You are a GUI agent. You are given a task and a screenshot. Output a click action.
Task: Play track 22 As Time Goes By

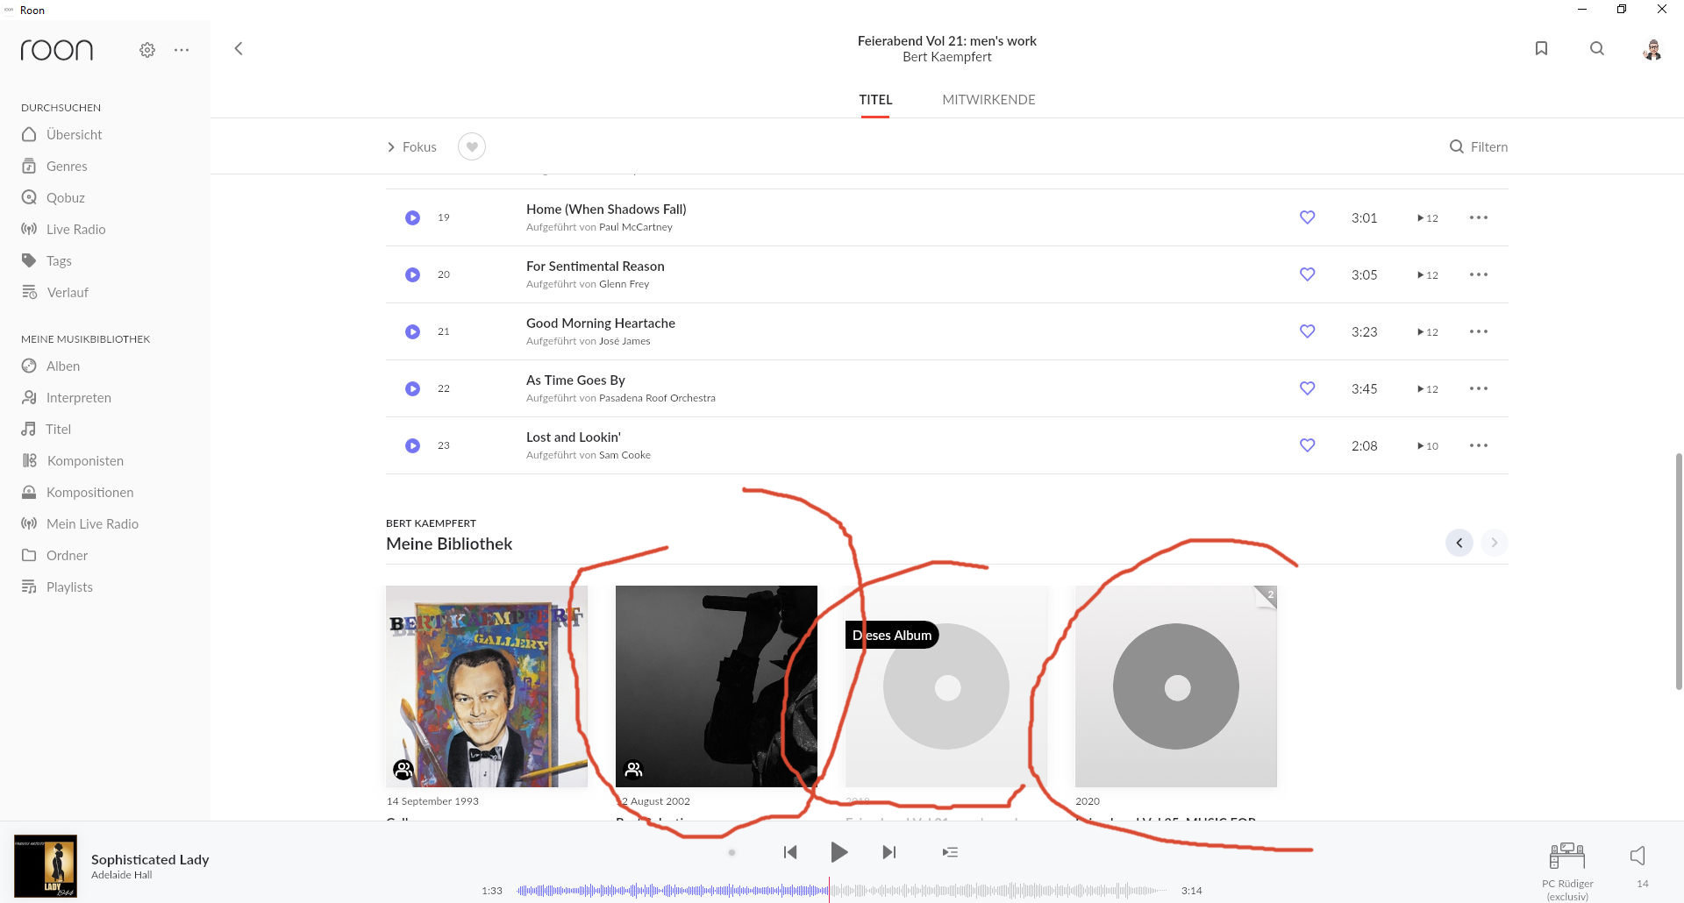pos(412,388)
